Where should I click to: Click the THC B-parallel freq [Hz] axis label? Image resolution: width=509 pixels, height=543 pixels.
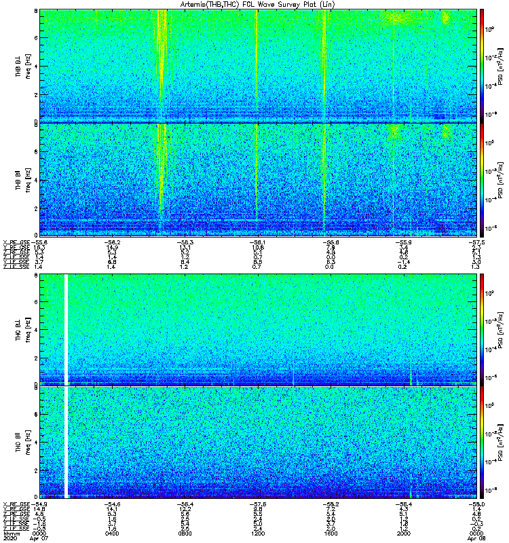point(28,443)
